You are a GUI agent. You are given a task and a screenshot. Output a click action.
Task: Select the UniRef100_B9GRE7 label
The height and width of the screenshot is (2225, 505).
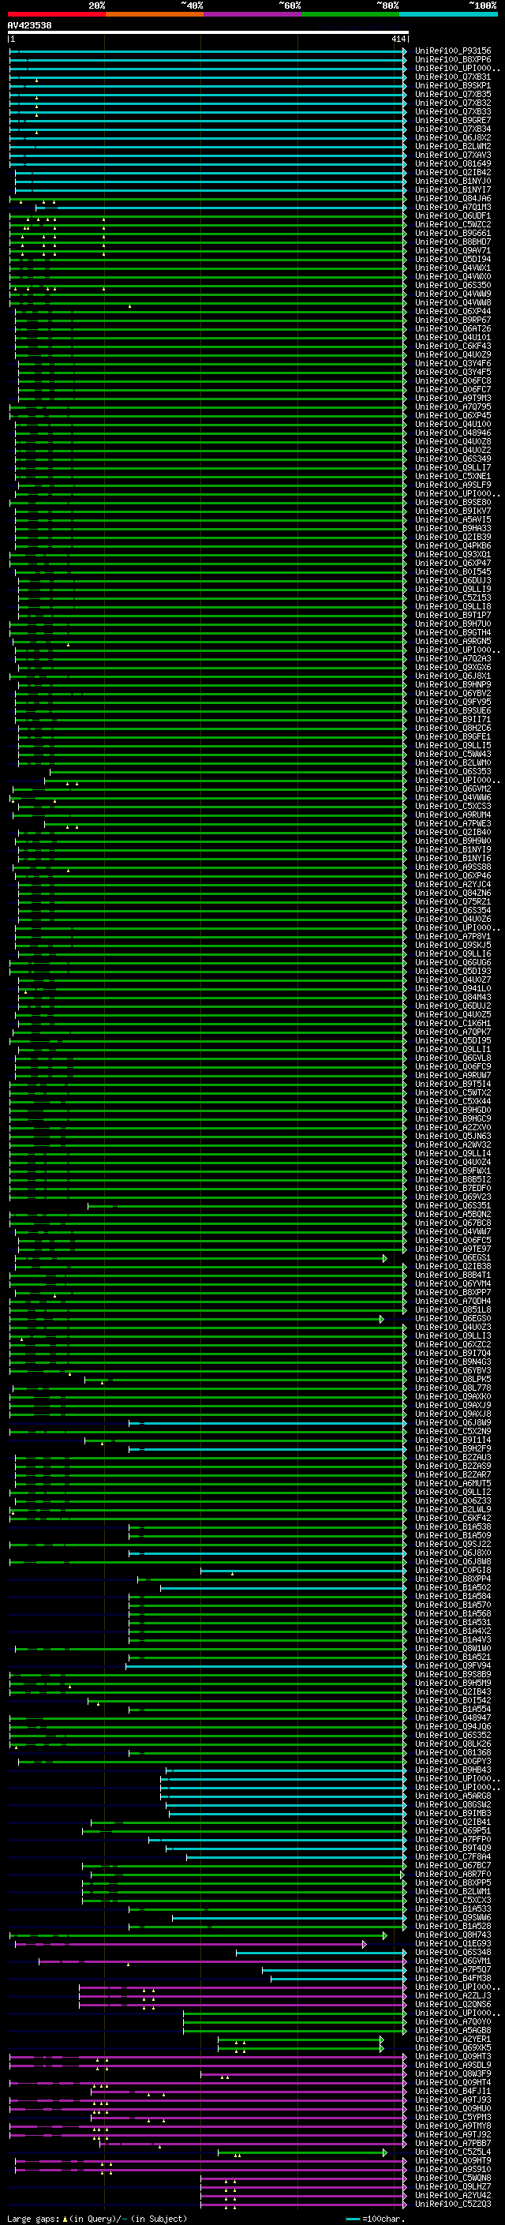point(452,121)
